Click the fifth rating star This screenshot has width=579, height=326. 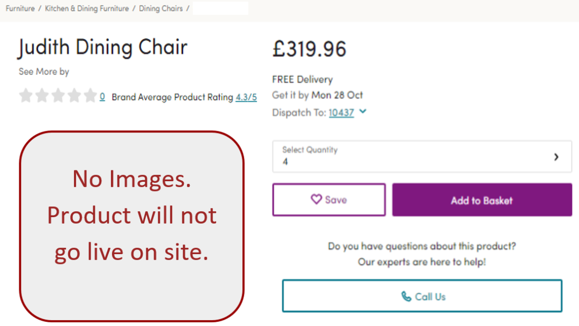point(90,96)
